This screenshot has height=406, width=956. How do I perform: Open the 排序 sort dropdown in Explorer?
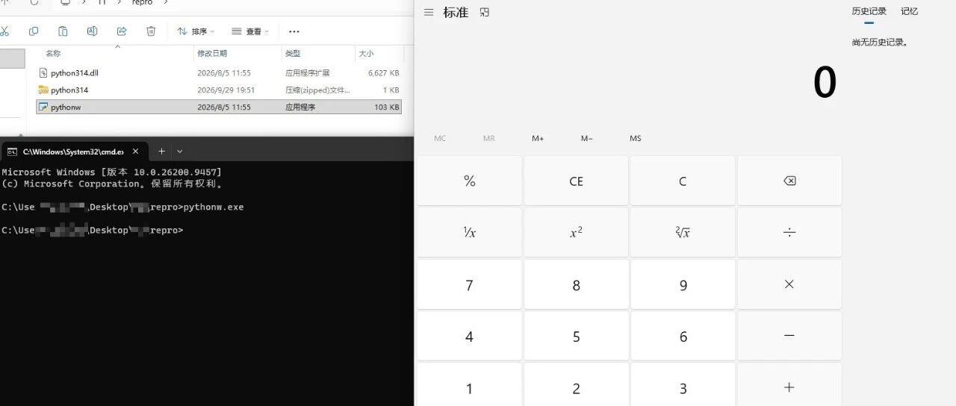pos(196,31)
